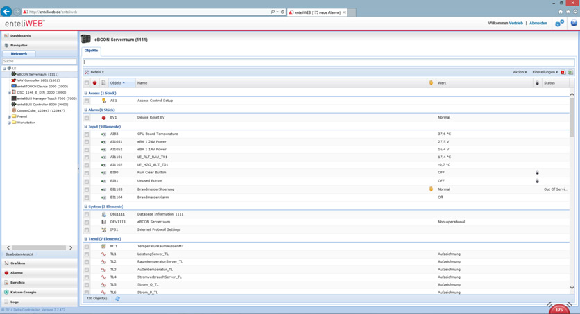Click the red EV1 alarm icon

pyautogui.click(x=103, y=117)
